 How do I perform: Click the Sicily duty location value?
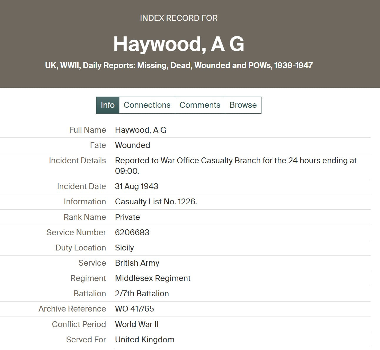[x=124, y=248]
